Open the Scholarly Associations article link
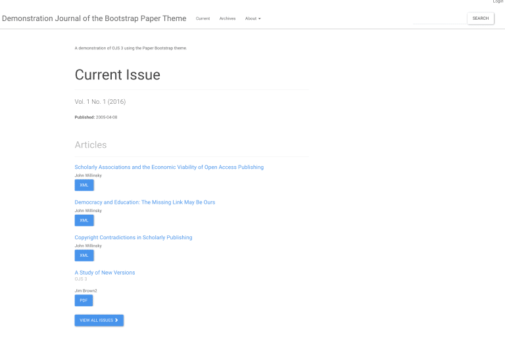This screenshot has width=505, height=337. (169, 167)
